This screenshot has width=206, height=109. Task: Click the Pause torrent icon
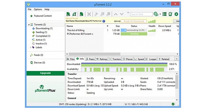(x=102, y=14)
